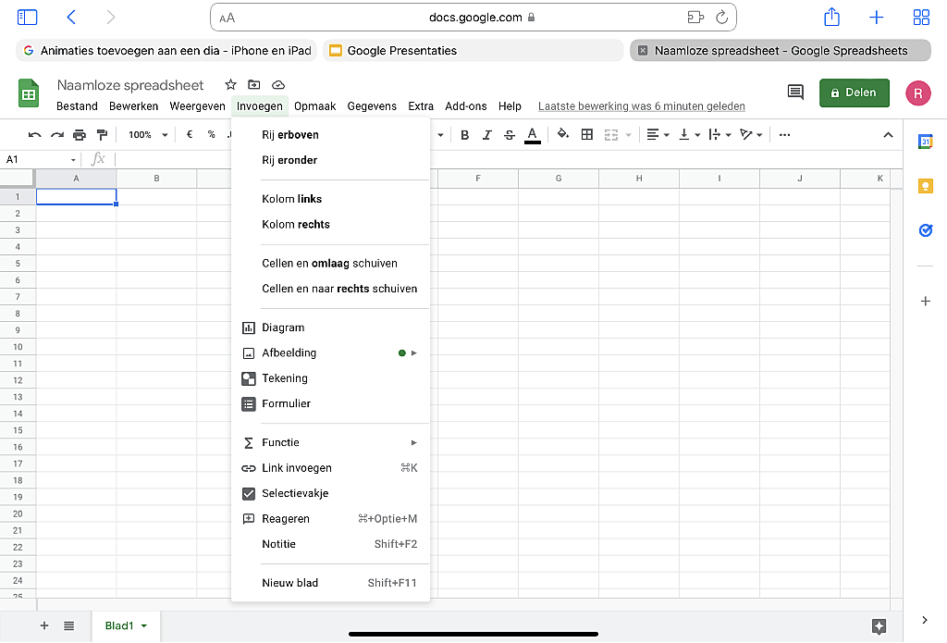Choose Reageren in the menu
The width and height of the screenshot is (947, 643).
(x=330, y=518)
